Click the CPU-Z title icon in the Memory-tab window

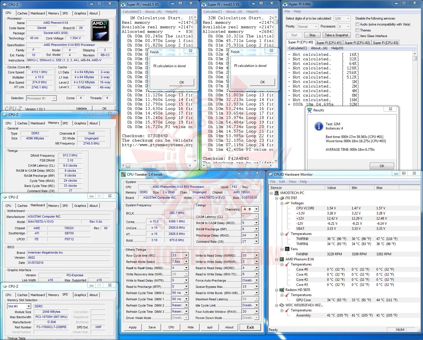tap(5, 115)
